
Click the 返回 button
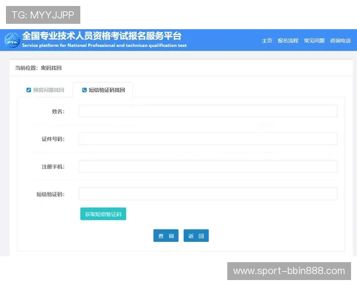[x=196, y=235]
